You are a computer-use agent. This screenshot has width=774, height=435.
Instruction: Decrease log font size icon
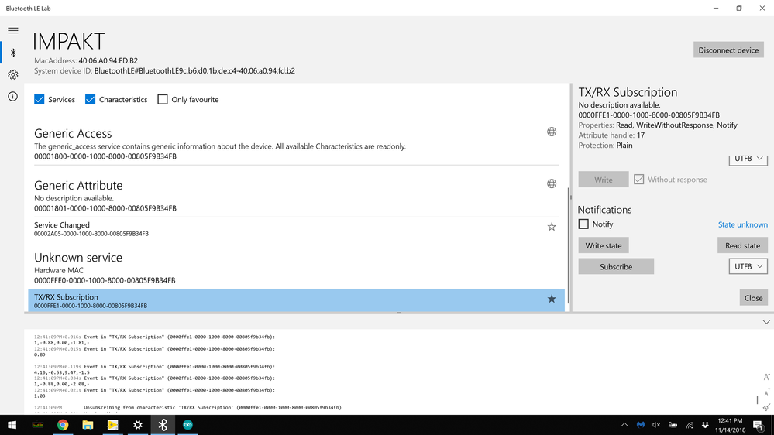[766, 392]
